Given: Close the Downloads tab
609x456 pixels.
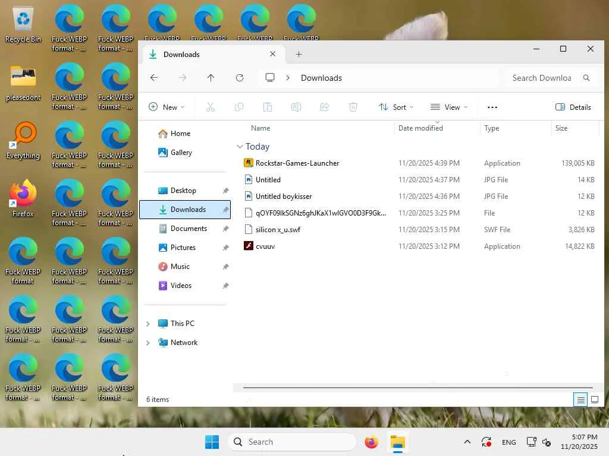Looking at the screenshot, I should (272, 54).
